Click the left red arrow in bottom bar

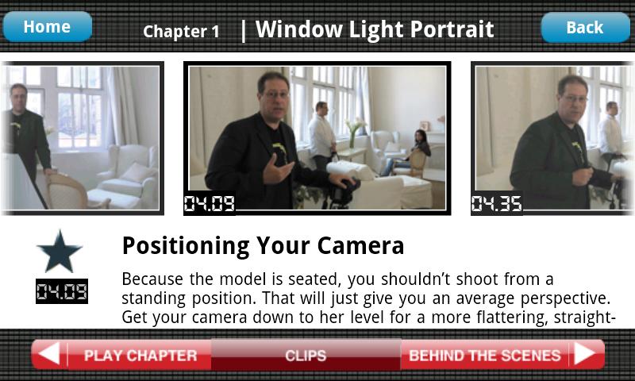tap(49, 354)
